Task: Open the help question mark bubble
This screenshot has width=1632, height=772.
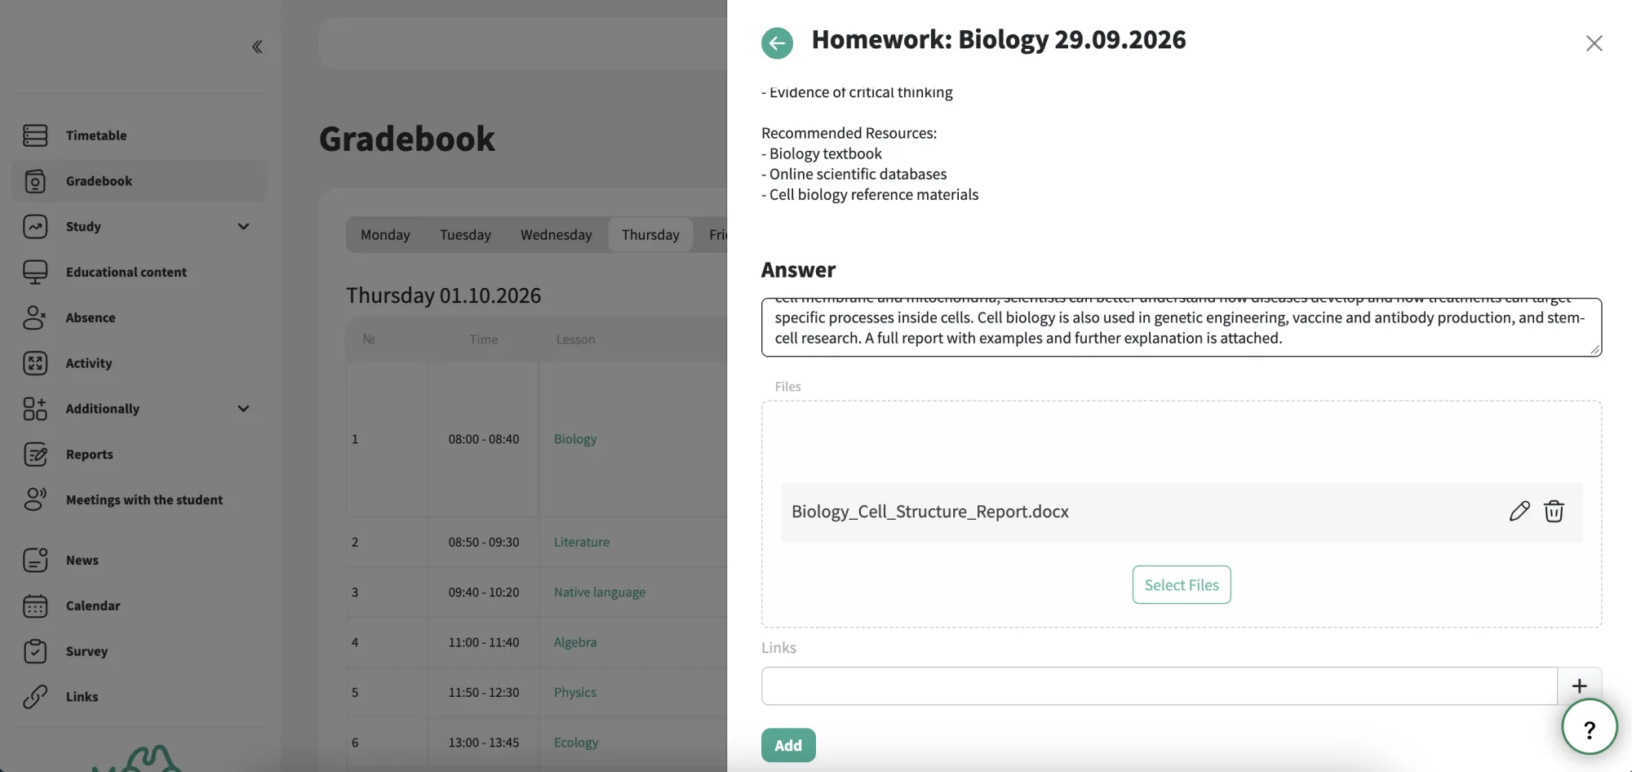Action: click(1589, 728)
